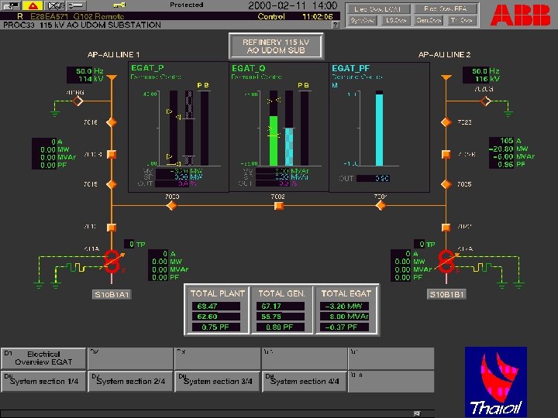This screenshot has width=558, height=418.
Task: Click the Line 2 50.0 Hz 116 kV readout
Action: (x=481, y=75)
